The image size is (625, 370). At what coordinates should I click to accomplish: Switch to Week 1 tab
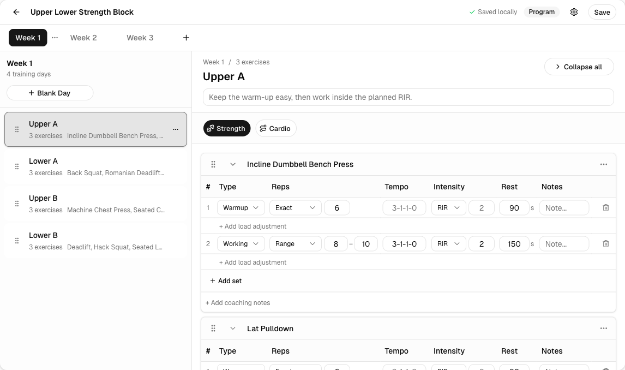click(x=28, y=38)
